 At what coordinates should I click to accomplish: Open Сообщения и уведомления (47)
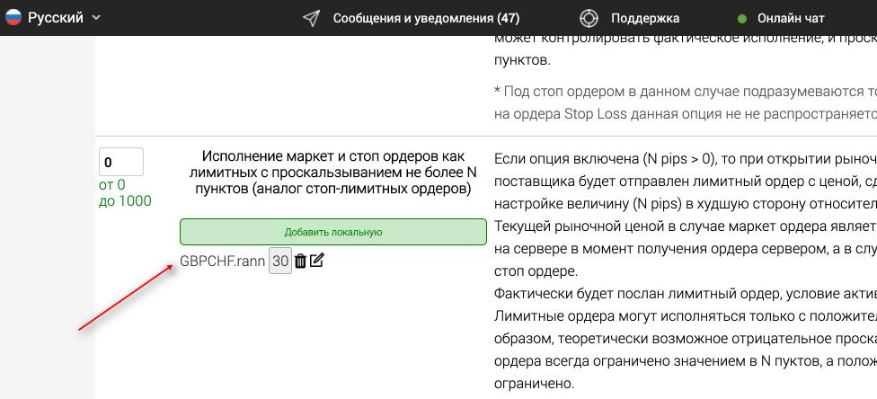tap(426, 18)
